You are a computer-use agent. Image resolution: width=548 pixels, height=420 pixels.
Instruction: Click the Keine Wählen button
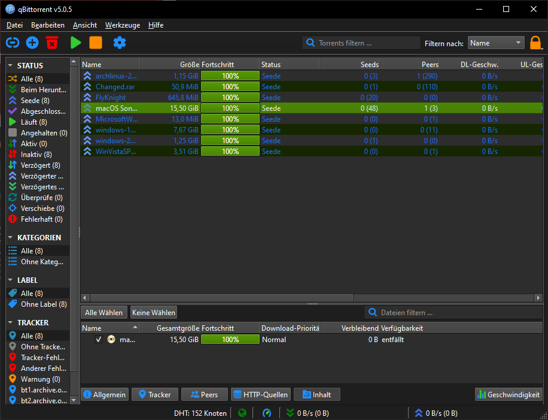tap(154, 312)
